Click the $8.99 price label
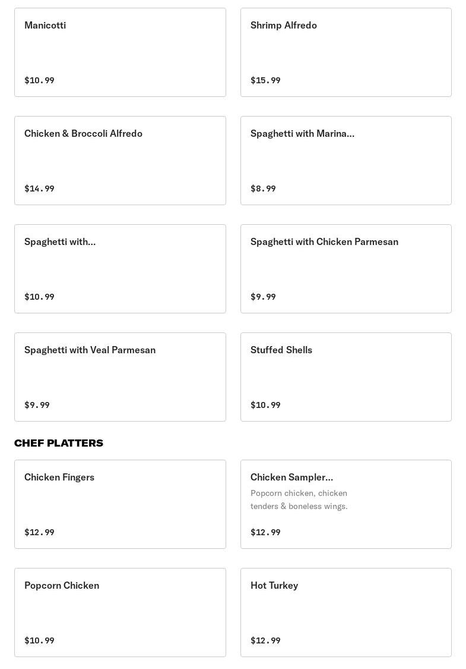 263,189
